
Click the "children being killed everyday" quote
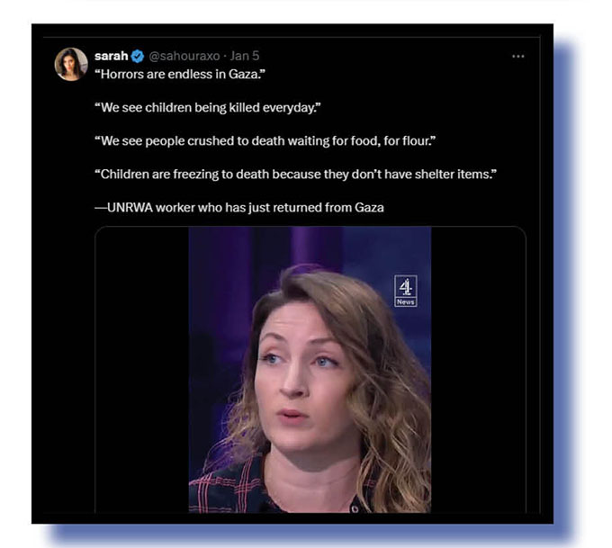tap(208, 108)
